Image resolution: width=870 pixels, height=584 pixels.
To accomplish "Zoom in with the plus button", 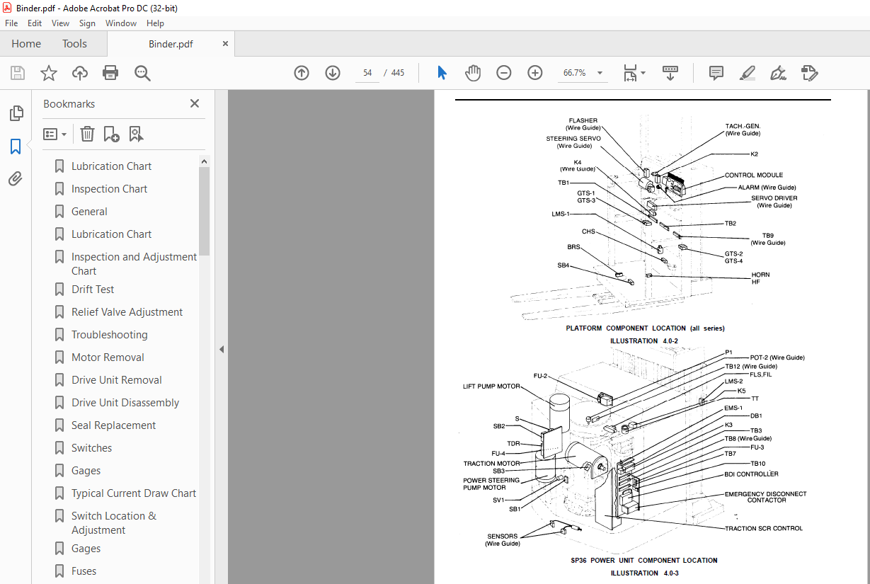I will 535,73.
